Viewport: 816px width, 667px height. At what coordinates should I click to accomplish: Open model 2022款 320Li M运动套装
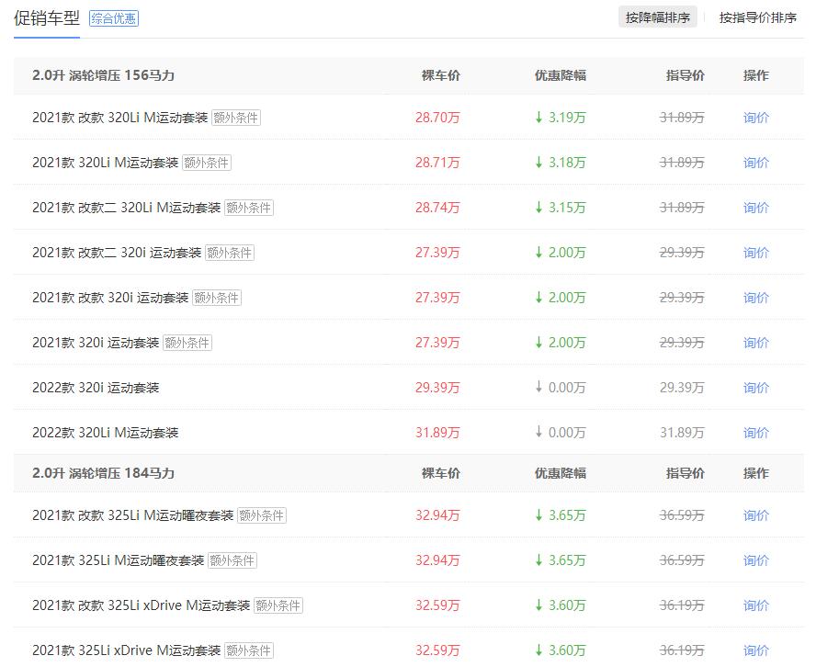105,433
